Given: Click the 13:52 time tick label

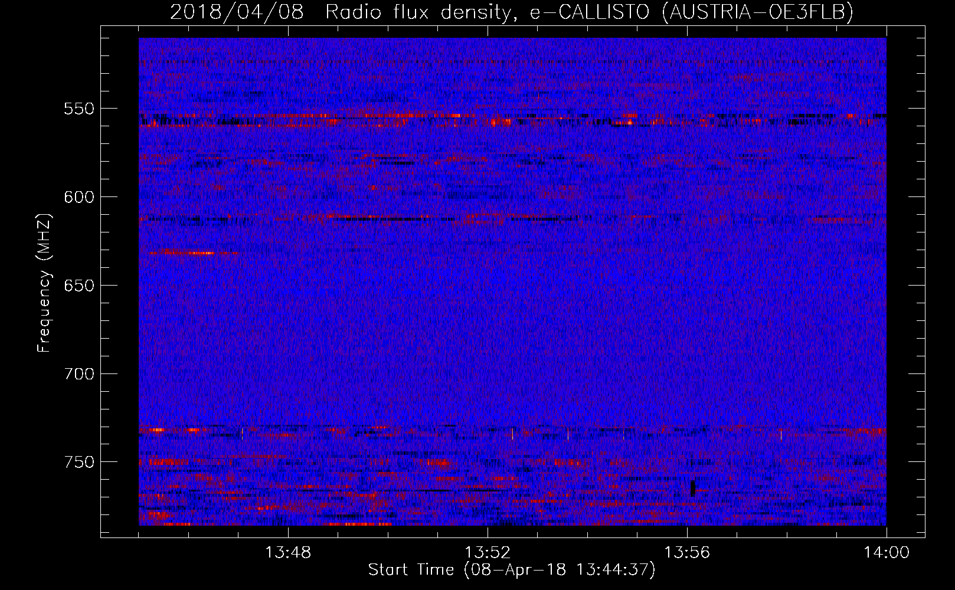Looking at the screenshot, I should 488,553.
